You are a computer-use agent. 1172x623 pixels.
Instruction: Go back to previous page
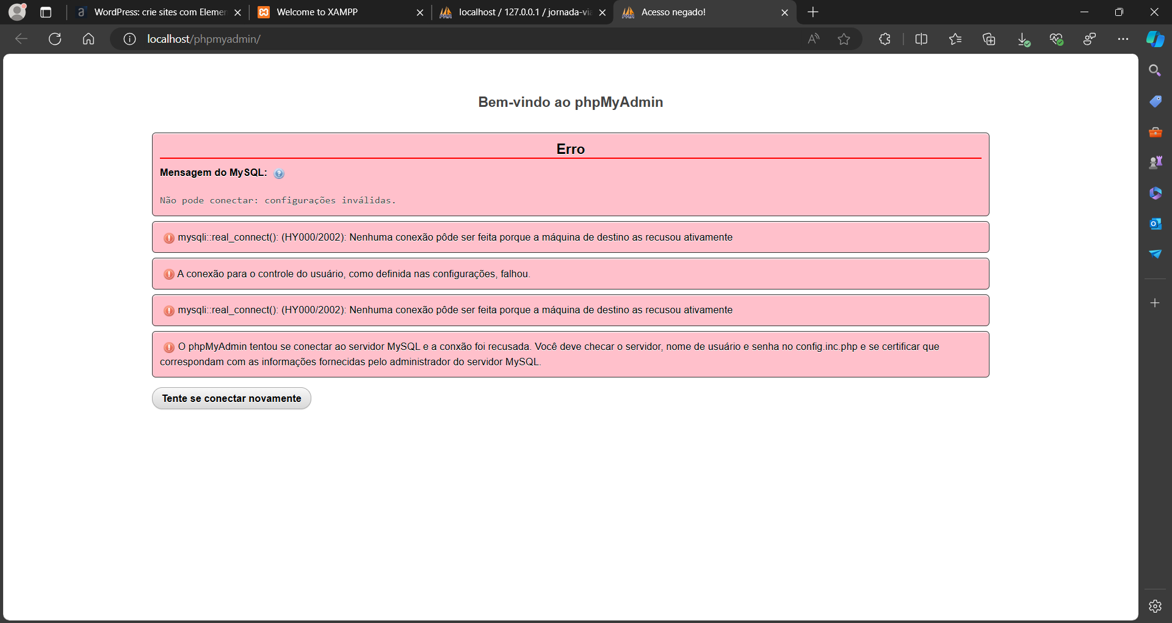(x=21, y=39)
